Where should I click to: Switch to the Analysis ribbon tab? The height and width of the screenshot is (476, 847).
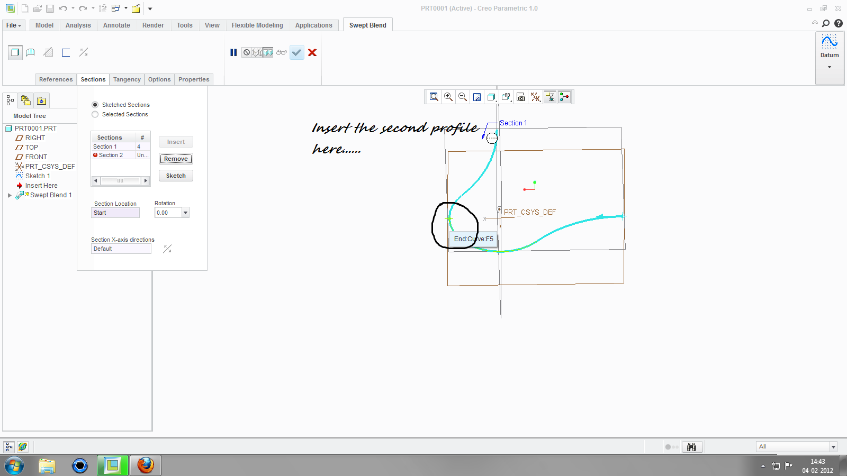78,25
